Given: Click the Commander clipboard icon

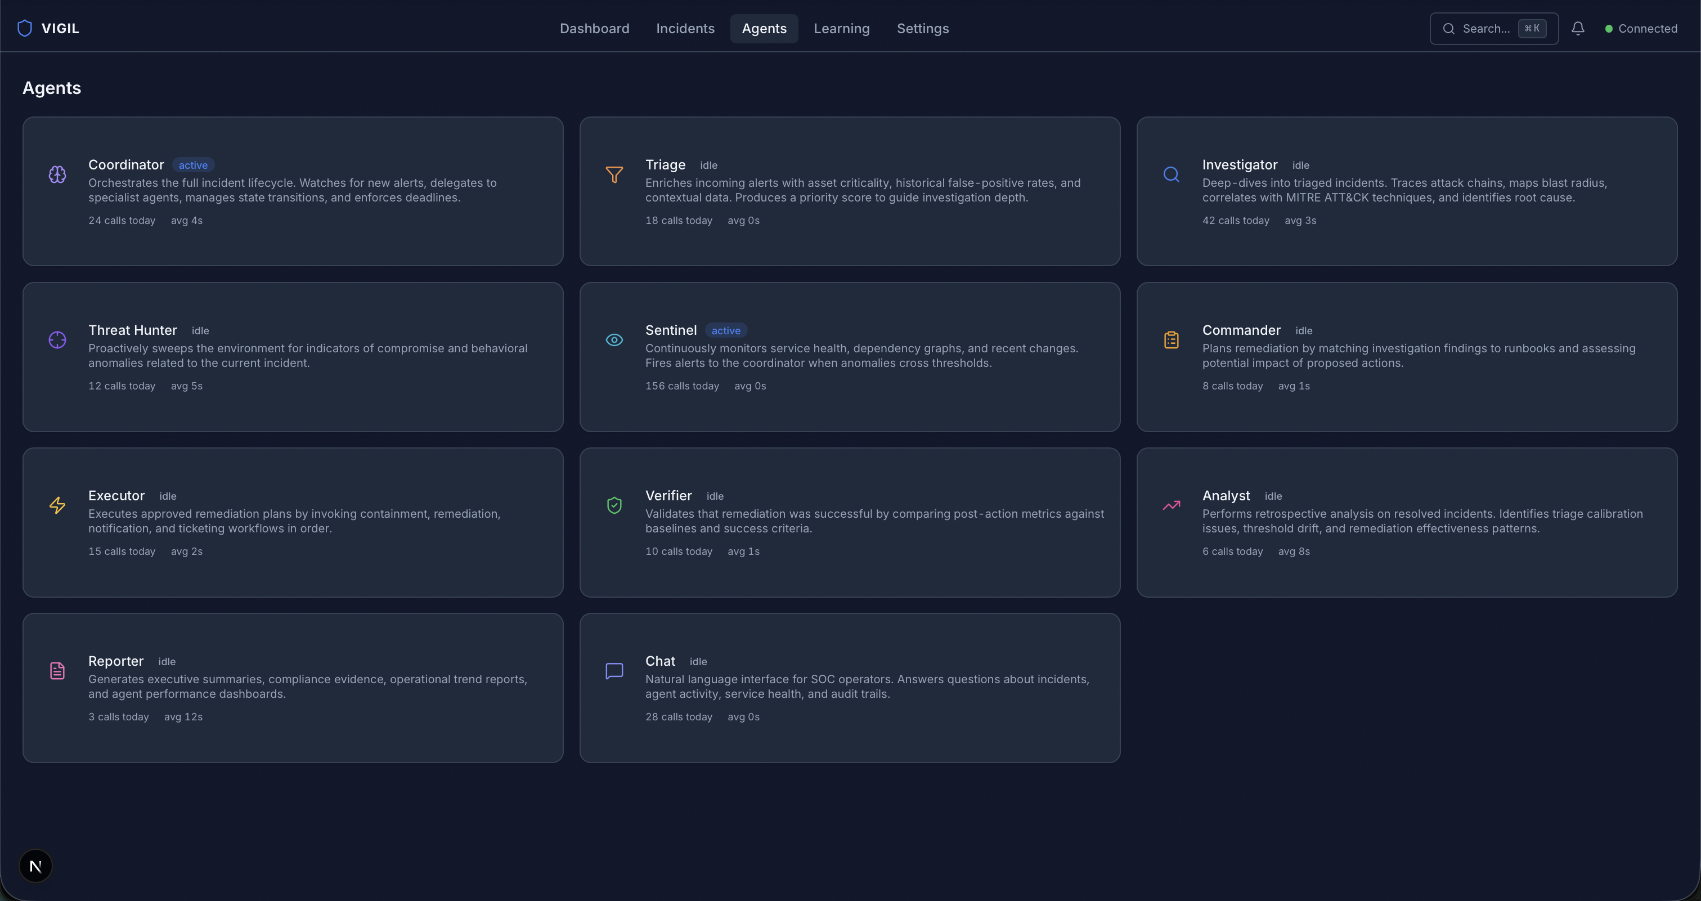Looking at the screenshot, I should coord(1171,339).
